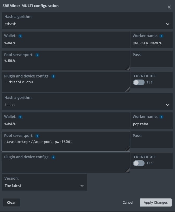This screenshot has height=212, width=175.
Task: Click the Worker name field containing pcpraha
Action: pos(151,124)
